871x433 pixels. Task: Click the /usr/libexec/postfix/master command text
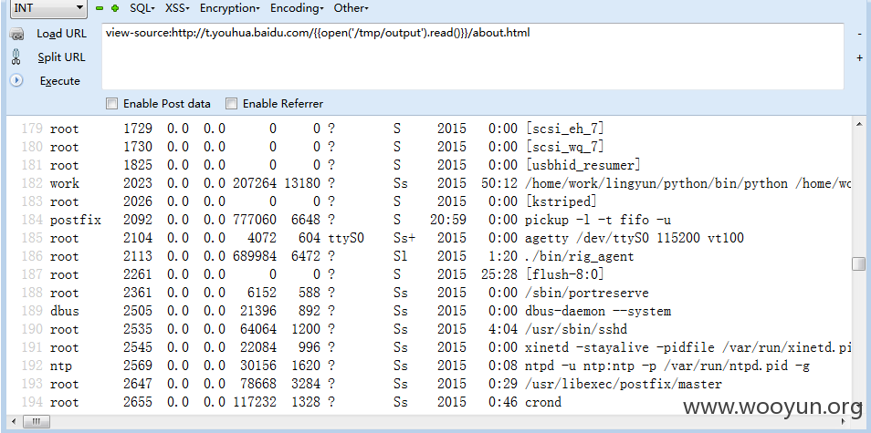624,385
